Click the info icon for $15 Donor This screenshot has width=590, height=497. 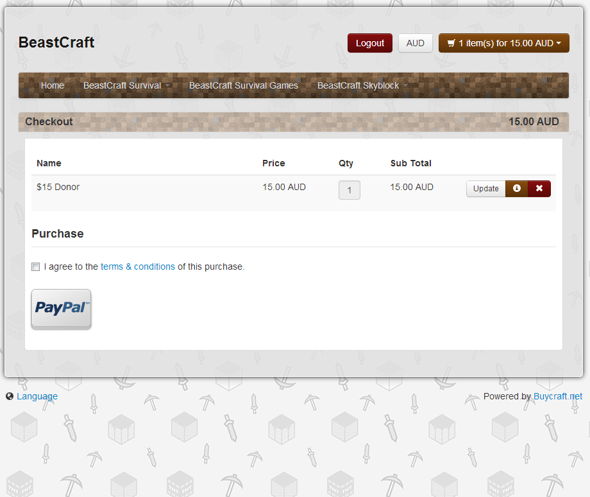pos(517,188)
